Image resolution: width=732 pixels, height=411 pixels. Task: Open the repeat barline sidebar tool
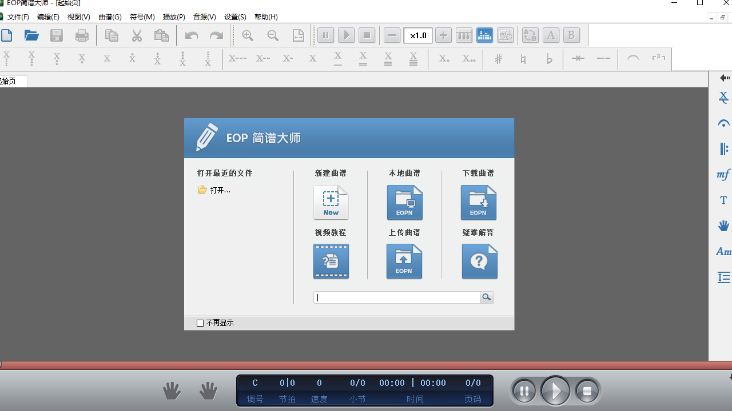(x=723, y=149)
